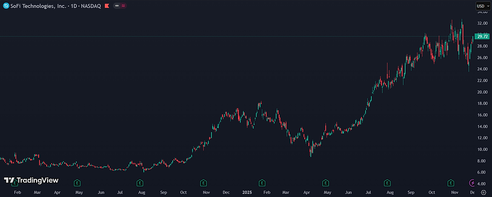492x197 pixels.
Task: Click the red flag icon beside NASDAQ
Action: (x=107, y=6)
